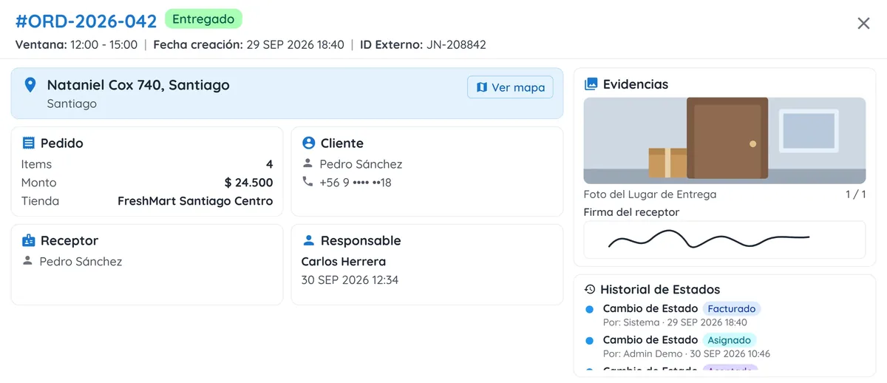The height and width of the screenshot is (383, 887).
Task: Click the location pin icon beside the address
Action: point(30,85)
